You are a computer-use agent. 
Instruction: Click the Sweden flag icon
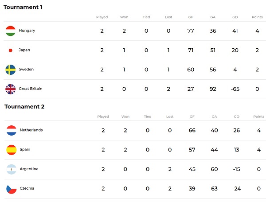click(11, 70)
